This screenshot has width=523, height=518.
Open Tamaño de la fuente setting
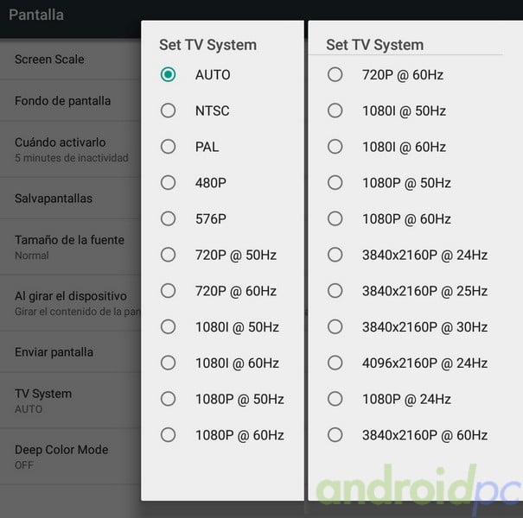coord(69,246)
